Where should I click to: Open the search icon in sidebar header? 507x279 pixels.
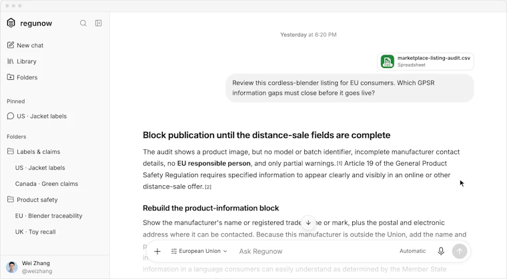pyautogui.click(x=83, y=23)
